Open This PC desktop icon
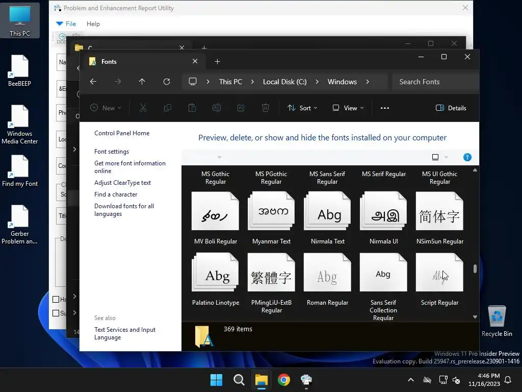 click(x=20, y=20)
